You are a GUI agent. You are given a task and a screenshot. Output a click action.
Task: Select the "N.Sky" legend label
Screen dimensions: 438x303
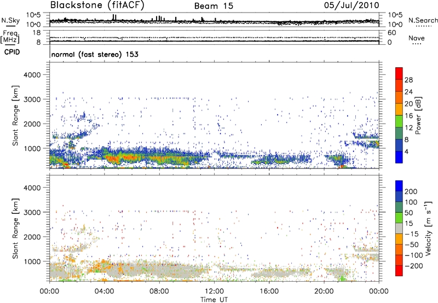point(10,20)
